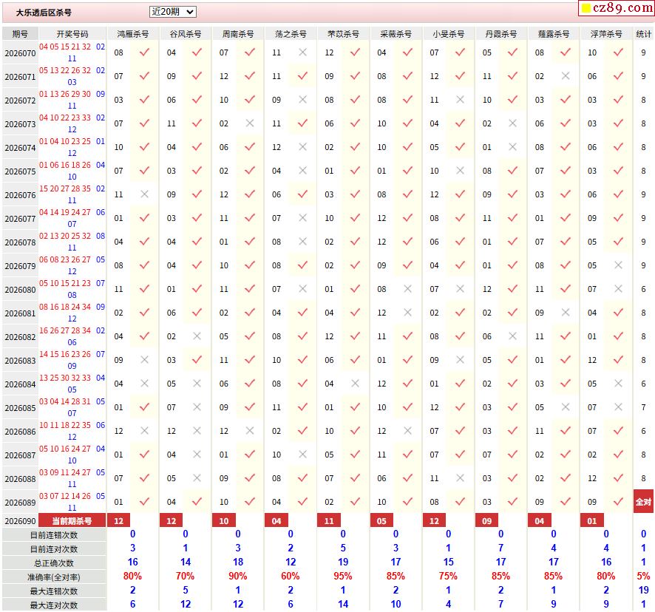
Task: Click the 目前连对次数 row label
Action: pos(54,549)
